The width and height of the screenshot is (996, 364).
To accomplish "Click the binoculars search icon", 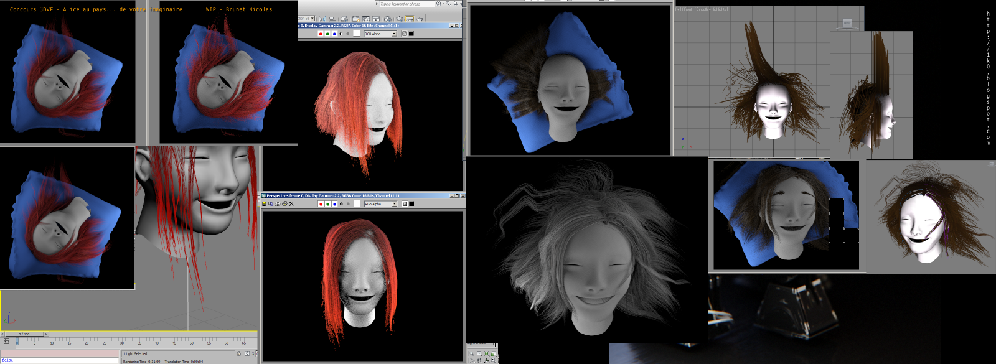I will coord(438,4).
